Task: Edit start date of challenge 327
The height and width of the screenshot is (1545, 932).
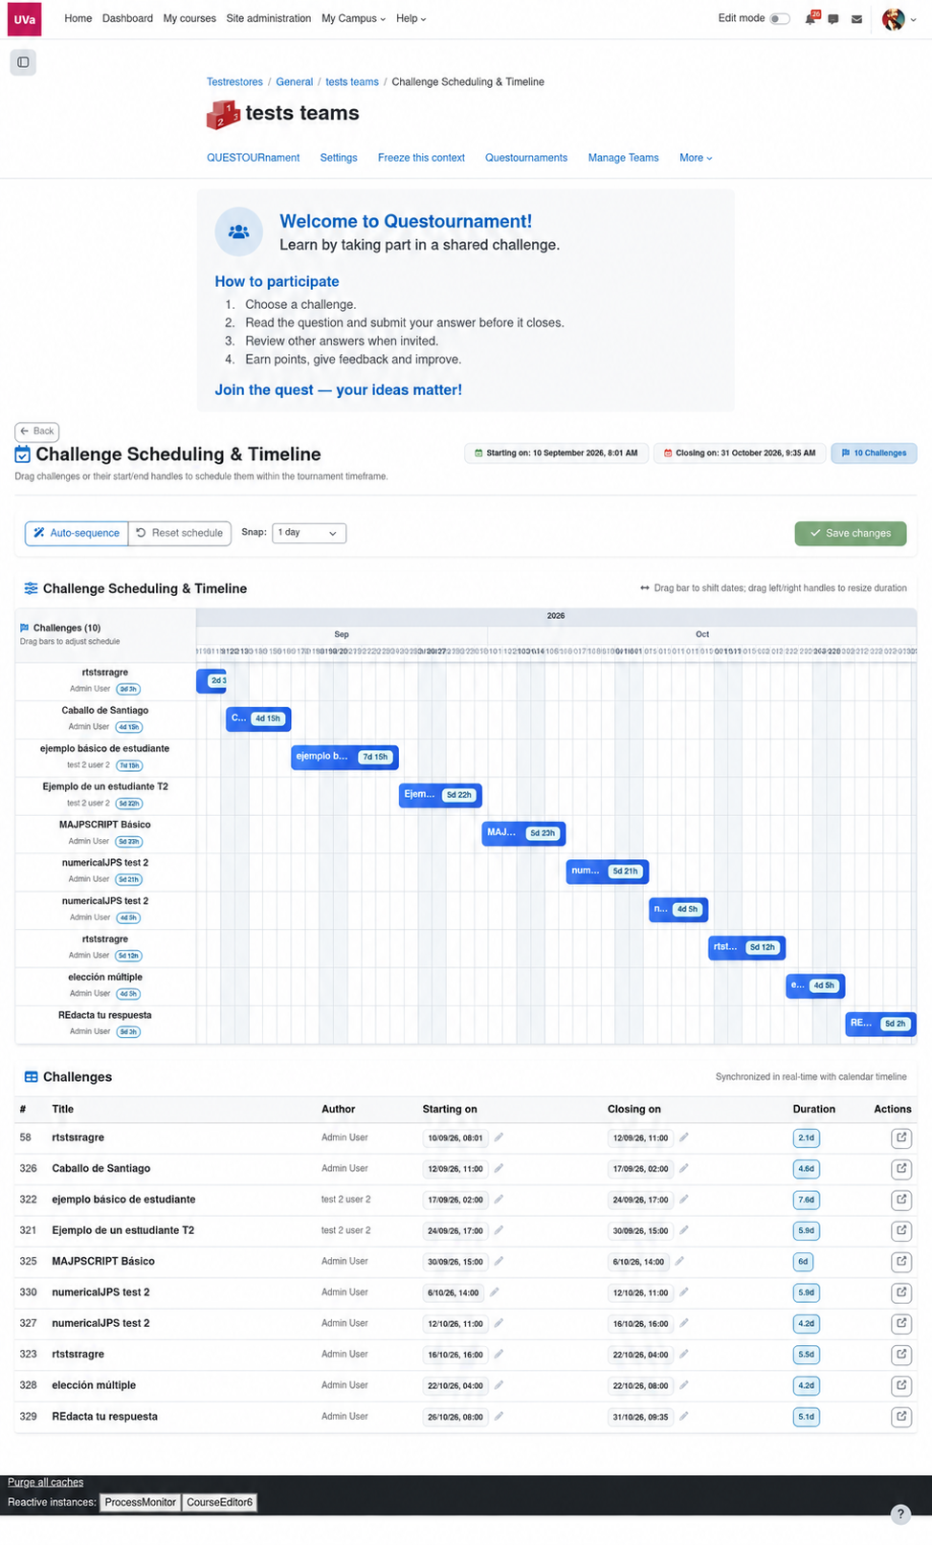Action: tap(499, 1323)
